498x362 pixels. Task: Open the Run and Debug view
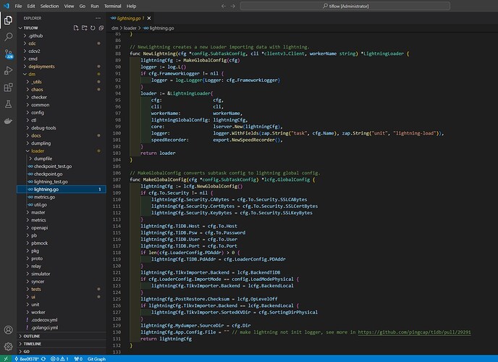point(8,70)
